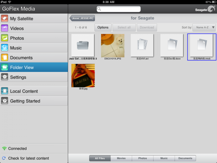Tap the Local Content device icon

pos(4,91)
